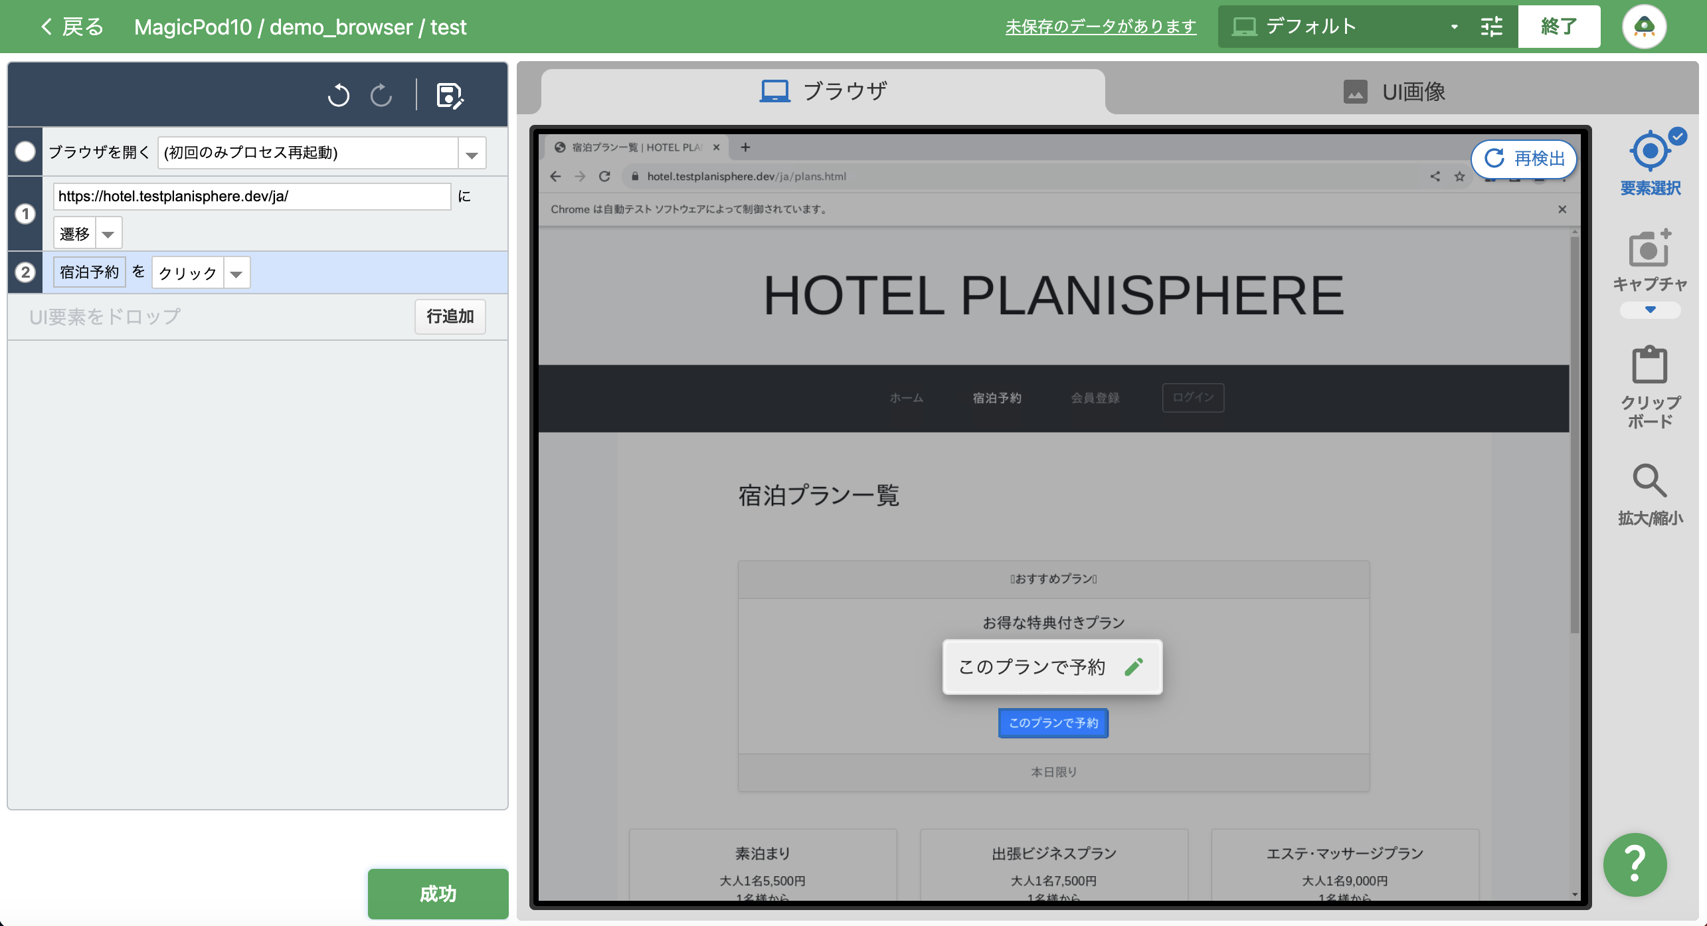Click the 拡大/縮小 magnifier icon

1650,480
